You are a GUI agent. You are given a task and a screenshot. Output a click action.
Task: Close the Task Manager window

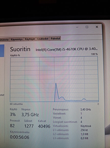(x=97, y=27)
